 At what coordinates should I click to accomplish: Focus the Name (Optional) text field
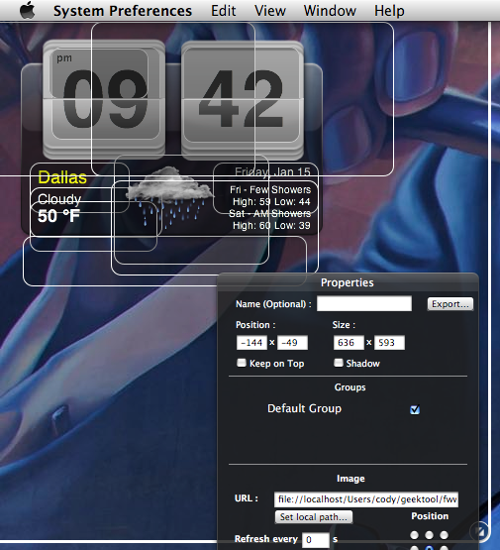tap(364, 303)
